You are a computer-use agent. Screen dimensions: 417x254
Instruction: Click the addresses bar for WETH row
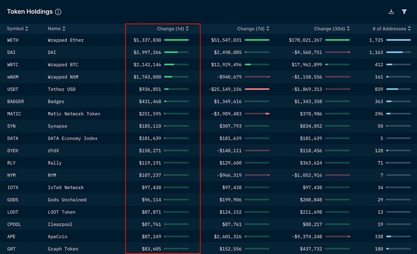pyautogui.click(x=398, y=40)
